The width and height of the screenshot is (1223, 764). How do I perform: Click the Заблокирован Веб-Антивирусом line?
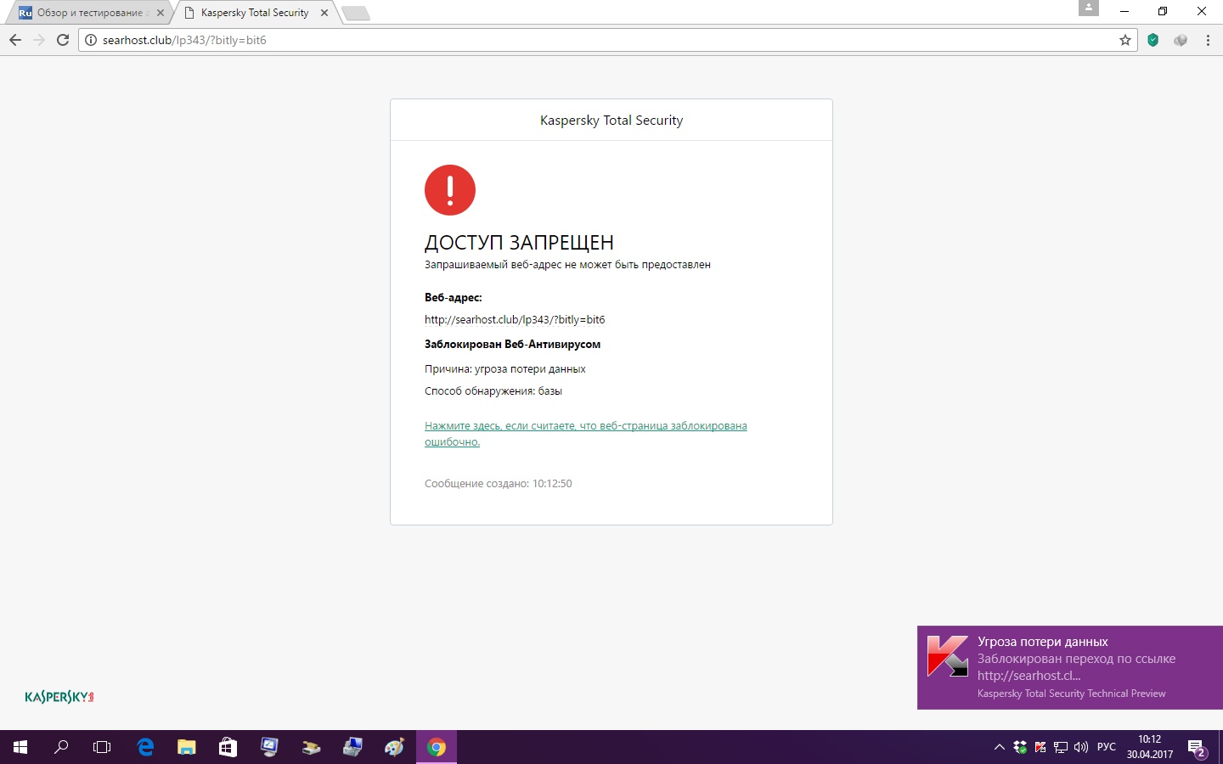tap(512, 345)
